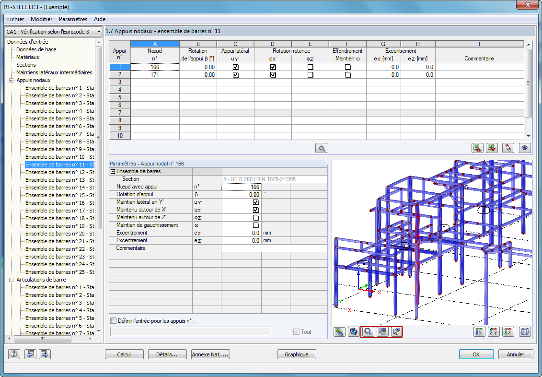Open the CA1 Eurocode 3 case dropdown

pyautogui.click(x=99, y=32)
